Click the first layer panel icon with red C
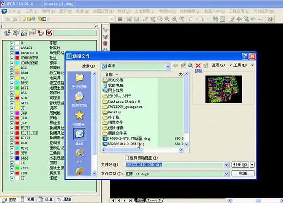Image resolution: width=283 pixels, height=203 pixels. coord(8,33)
